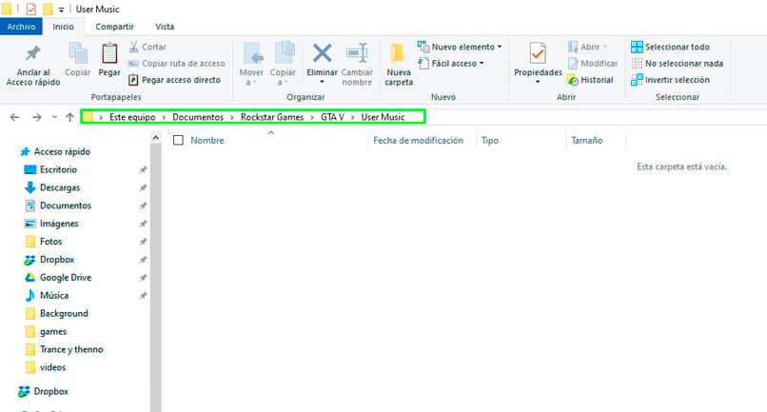Click Copiar ruta de acceso

coord(177,63)
